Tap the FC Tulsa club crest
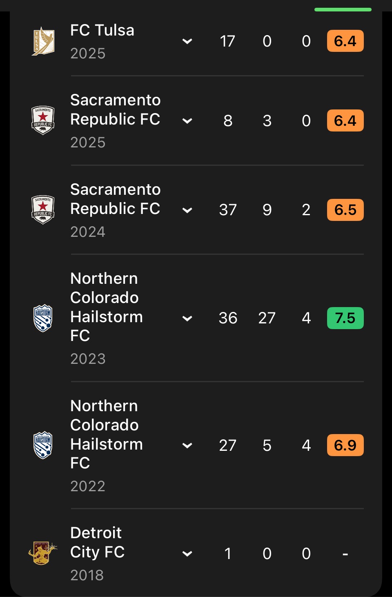 [x=43, y=41]
